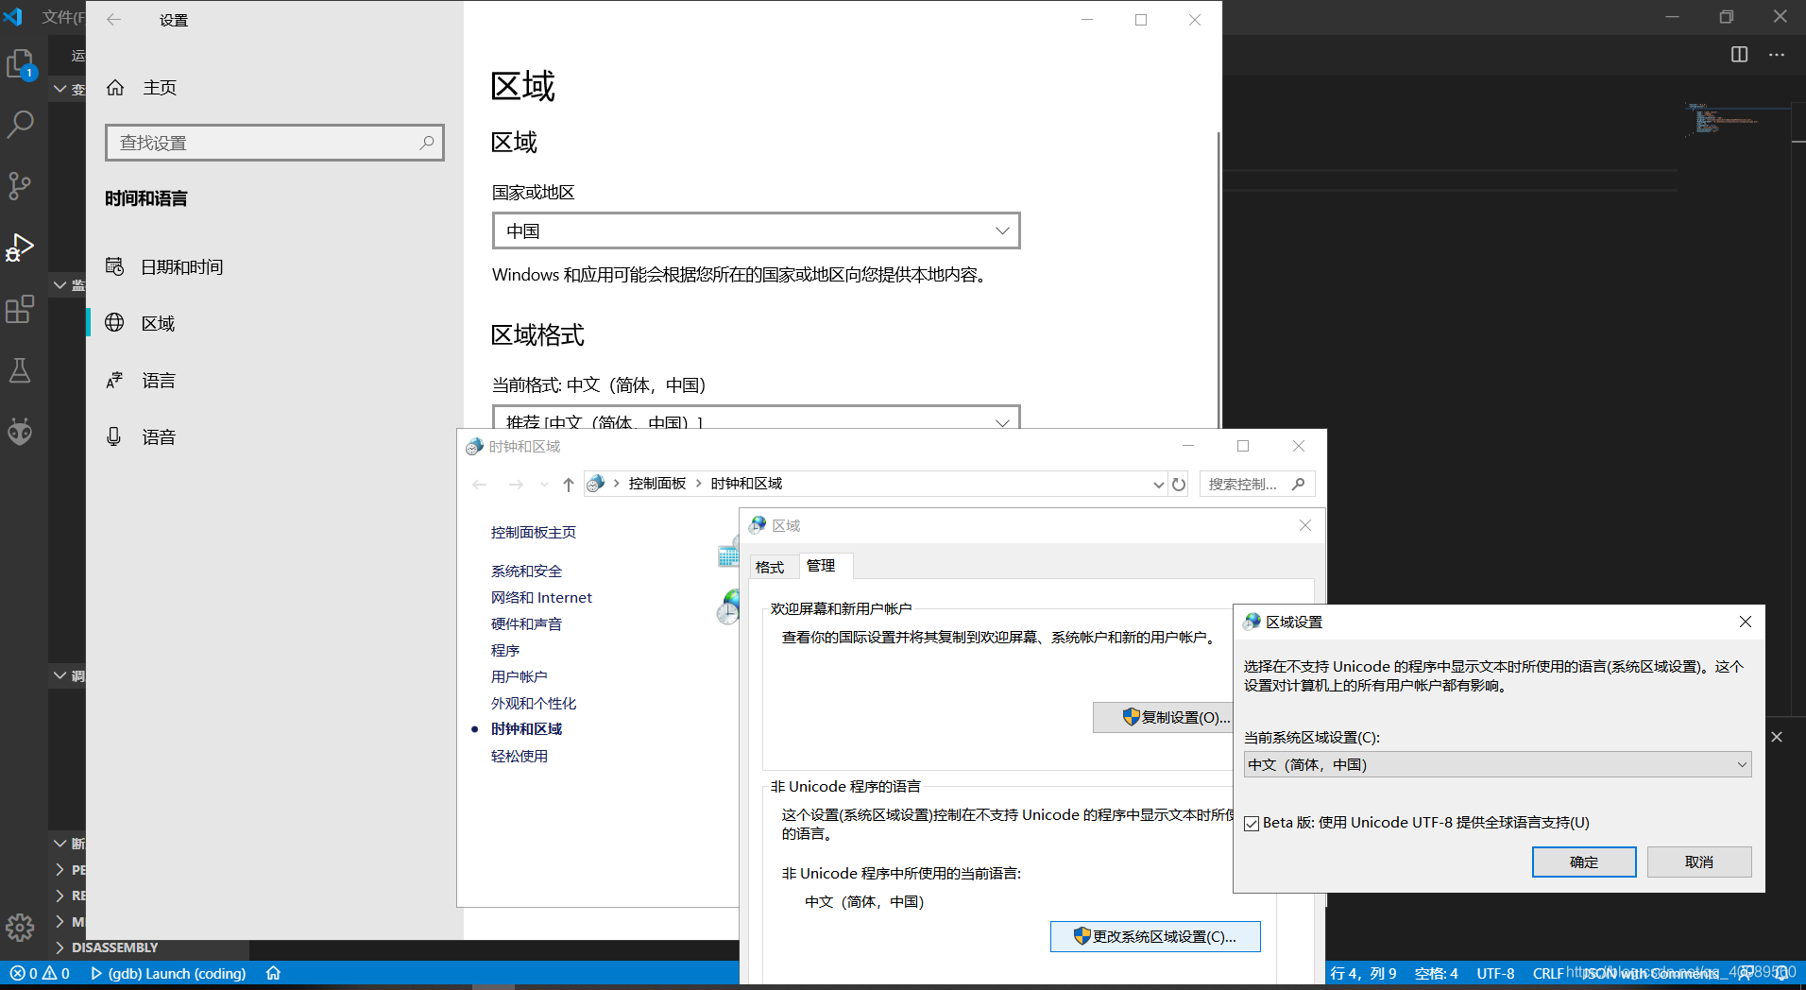Screen dimensions: 1806x990
Task: Click split editor icon in VS Code
Action: (x=1739, y=55)
